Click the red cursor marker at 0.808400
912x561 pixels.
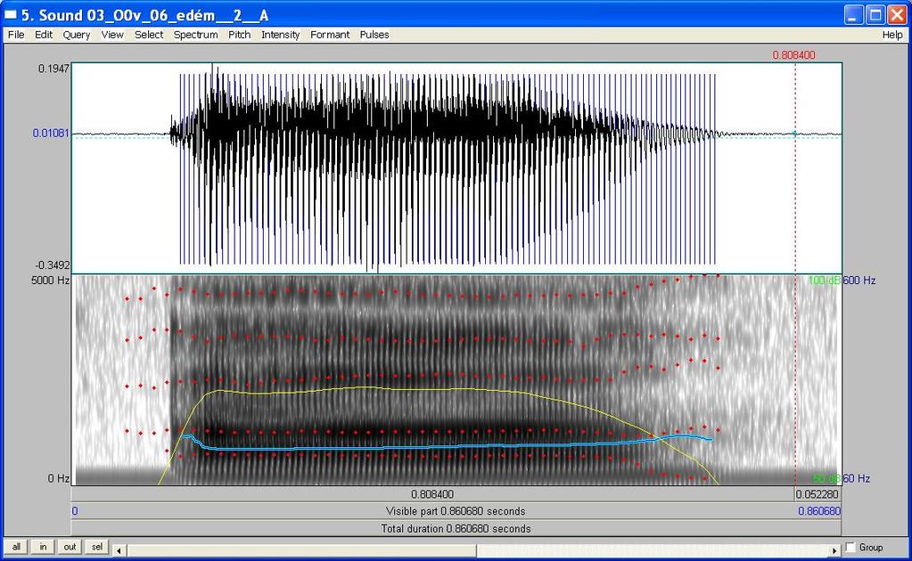click(794, 55)
